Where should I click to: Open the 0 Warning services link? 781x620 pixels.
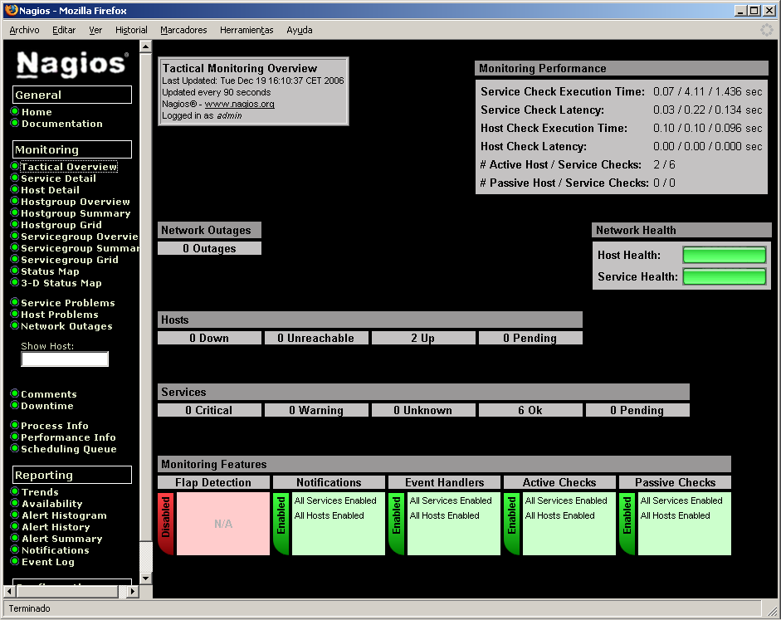pyautogui.click(x=316, y=410)
